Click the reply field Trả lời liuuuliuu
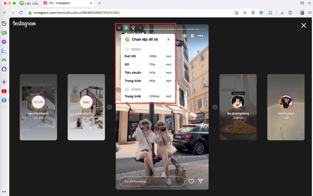The width and height of the screenshot is (313, 196). point(152,181)
